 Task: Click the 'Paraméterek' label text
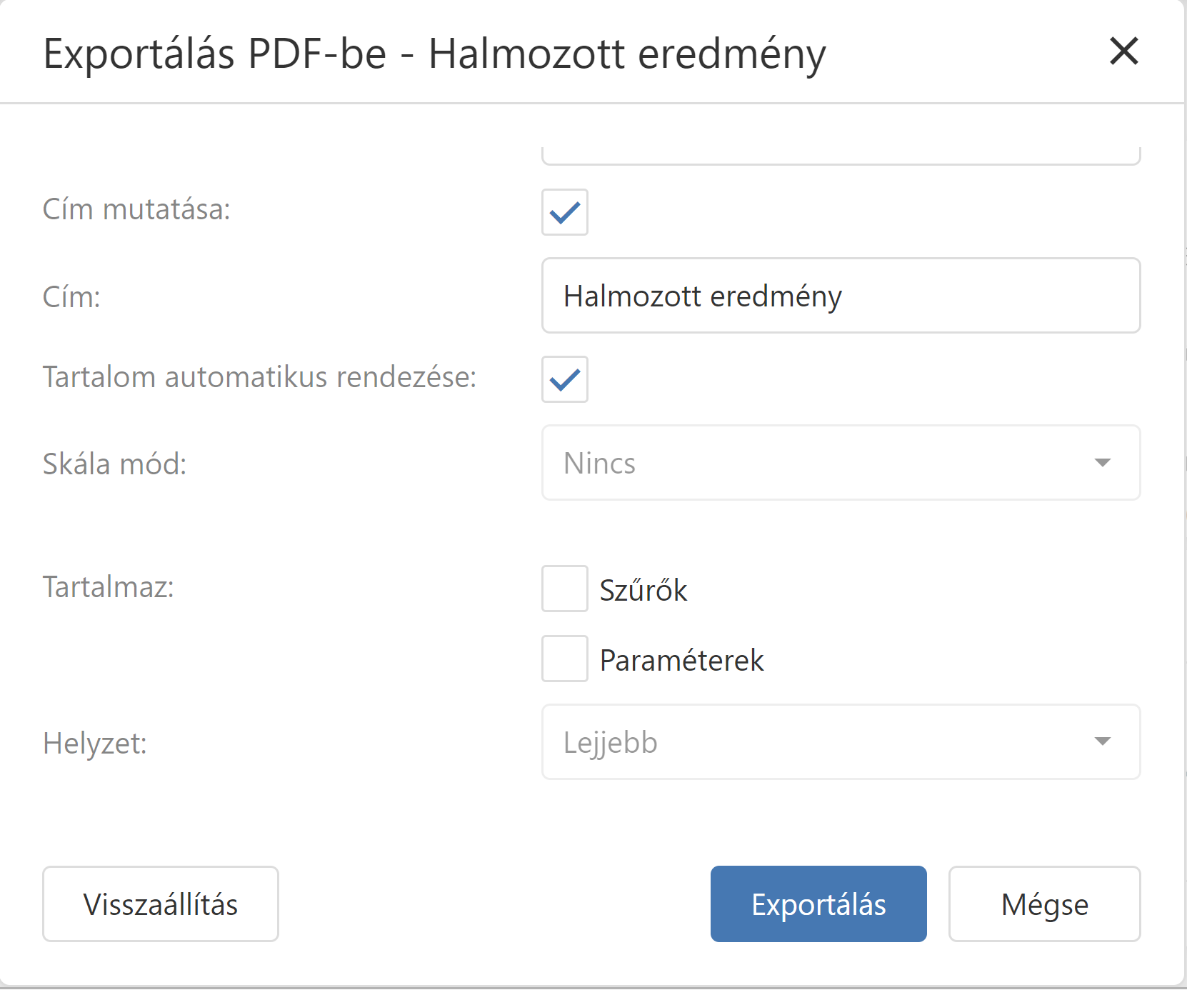pos(682,661)
